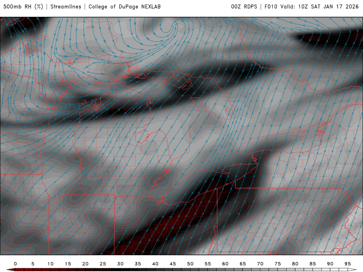This screenshot has width=363, height=272.
Task: Click the "College of DuPage NEXLAB" text
Action: [x=124, y=7]
